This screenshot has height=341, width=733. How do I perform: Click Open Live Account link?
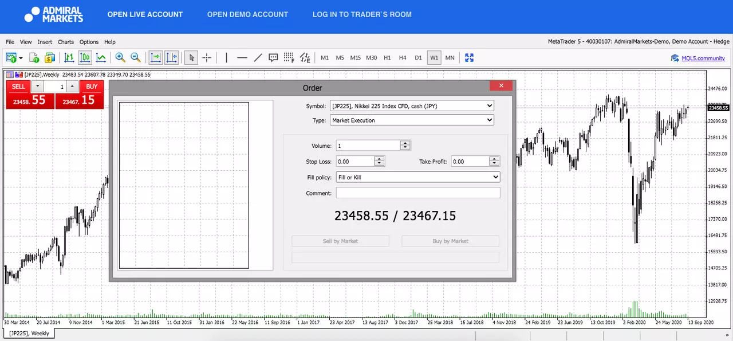point(145,14)
